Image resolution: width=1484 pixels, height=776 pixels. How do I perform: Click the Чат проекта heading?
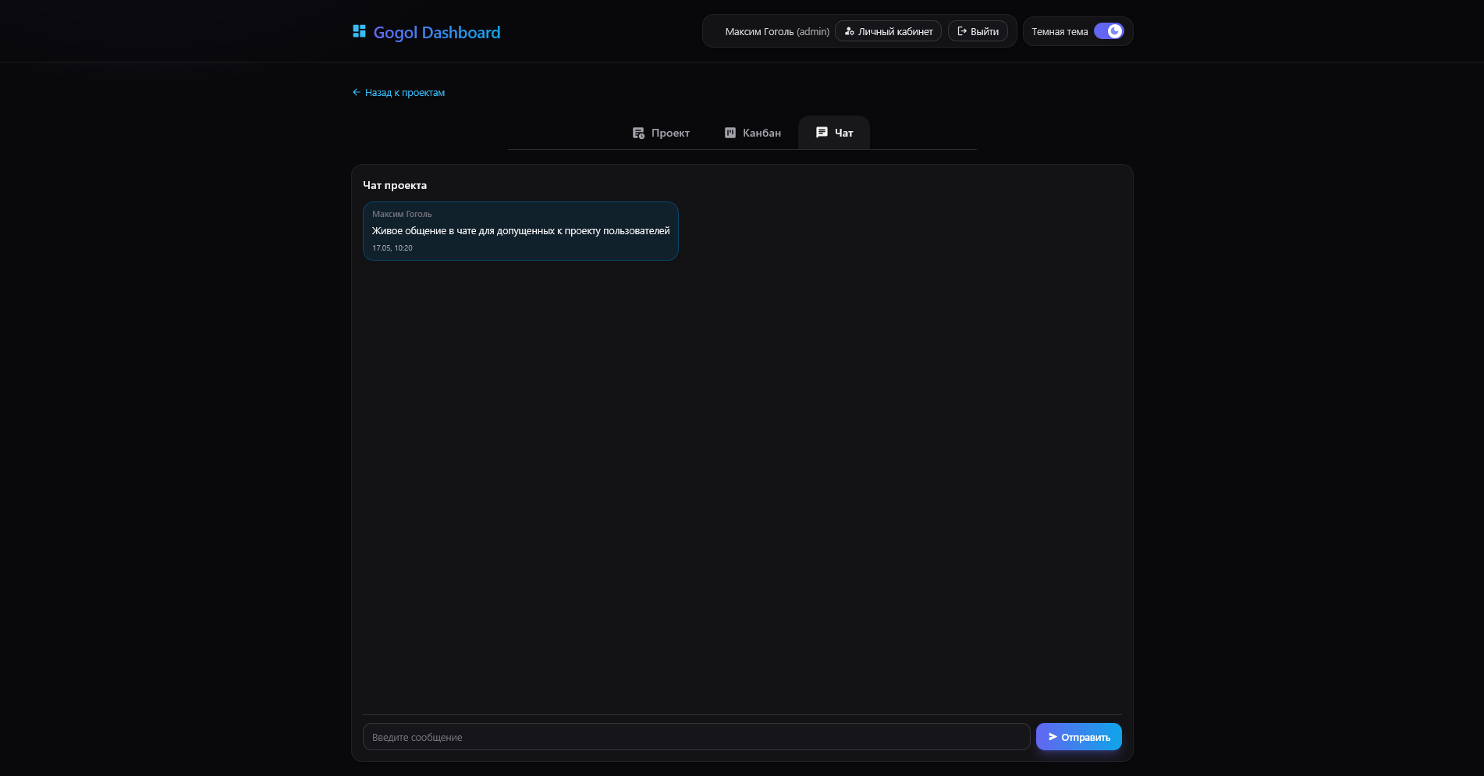point(395,185)
